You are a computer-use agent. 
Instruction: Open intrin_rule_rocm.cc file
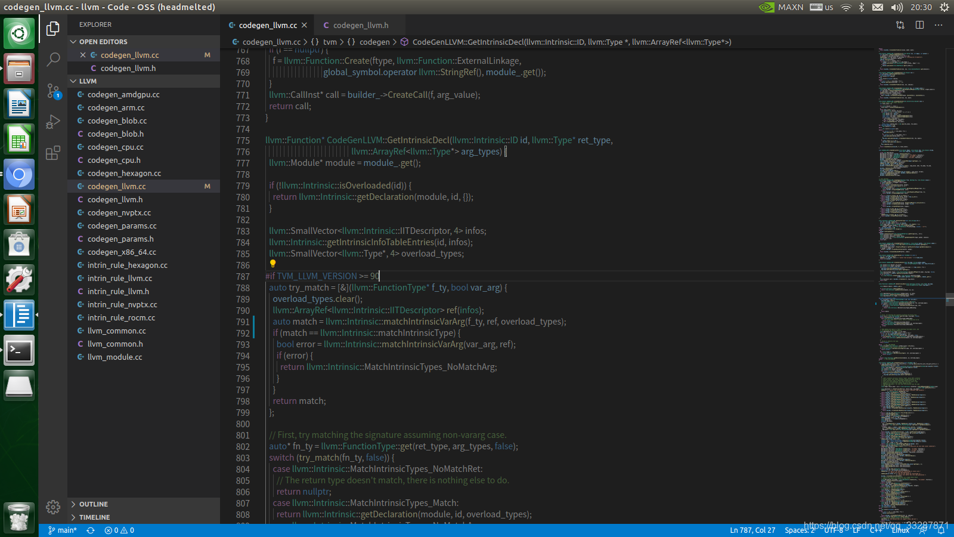tap(144, 317)
